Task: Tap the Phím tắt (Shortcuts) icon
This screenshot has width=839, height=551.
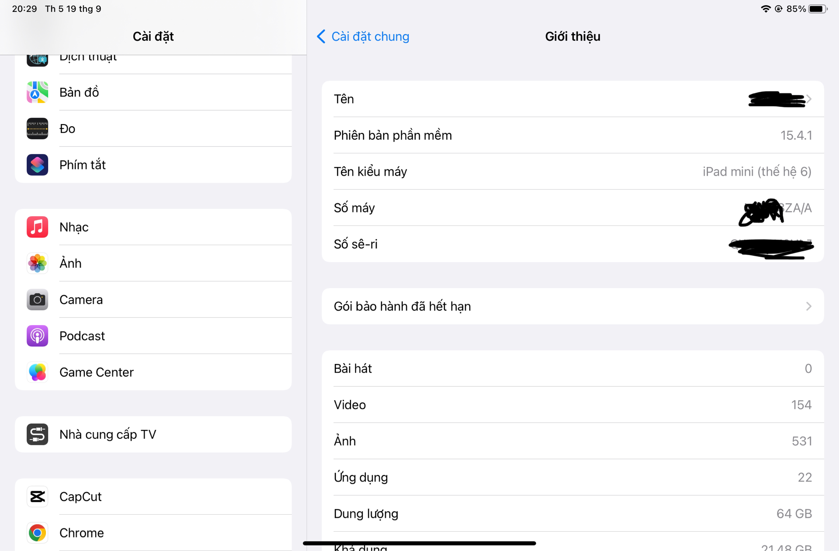Action: (37, 165)
